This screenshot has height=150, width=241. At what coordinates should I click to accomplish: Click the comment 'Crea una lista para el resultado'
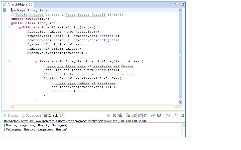[88, 66]
